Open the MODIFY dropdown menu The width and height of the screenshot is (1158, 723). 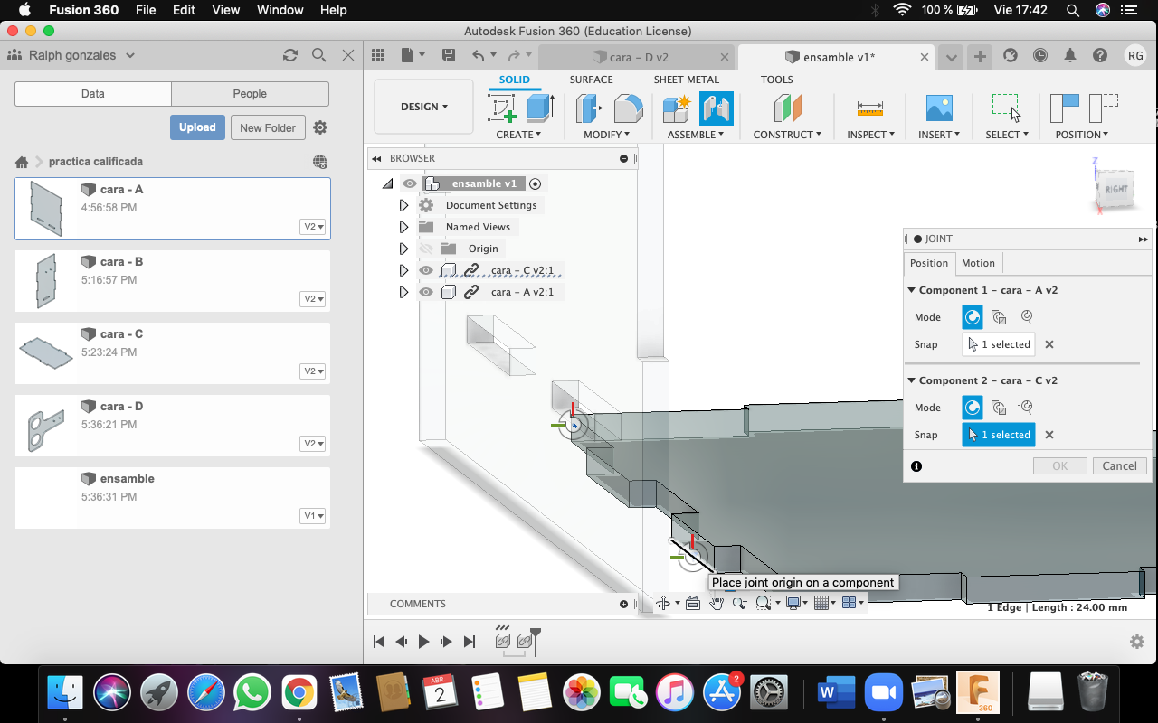(x=607, y=135)
